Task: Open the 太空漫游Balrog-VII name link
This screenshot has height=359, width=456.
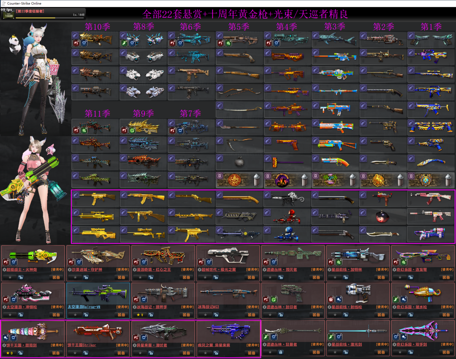Action: click(84, 307)
